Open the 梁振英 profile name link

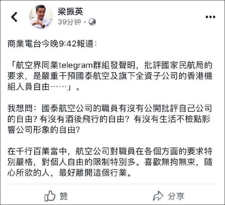pos(70,12)
